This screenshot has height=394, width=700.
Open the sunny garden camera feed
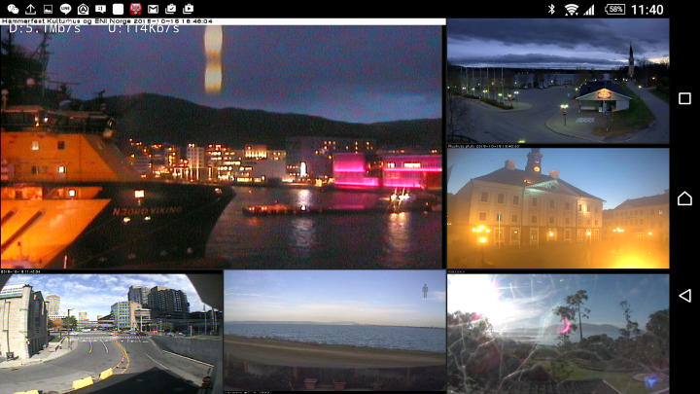tap(558, 334)
